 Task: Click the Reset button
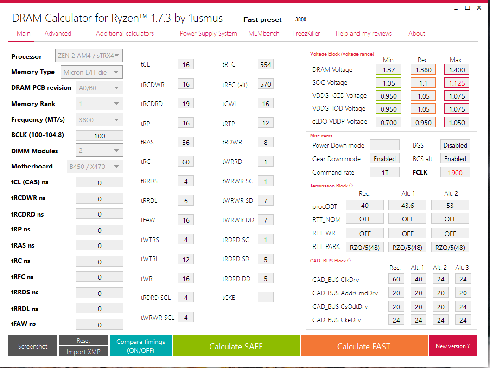[84, 340]
